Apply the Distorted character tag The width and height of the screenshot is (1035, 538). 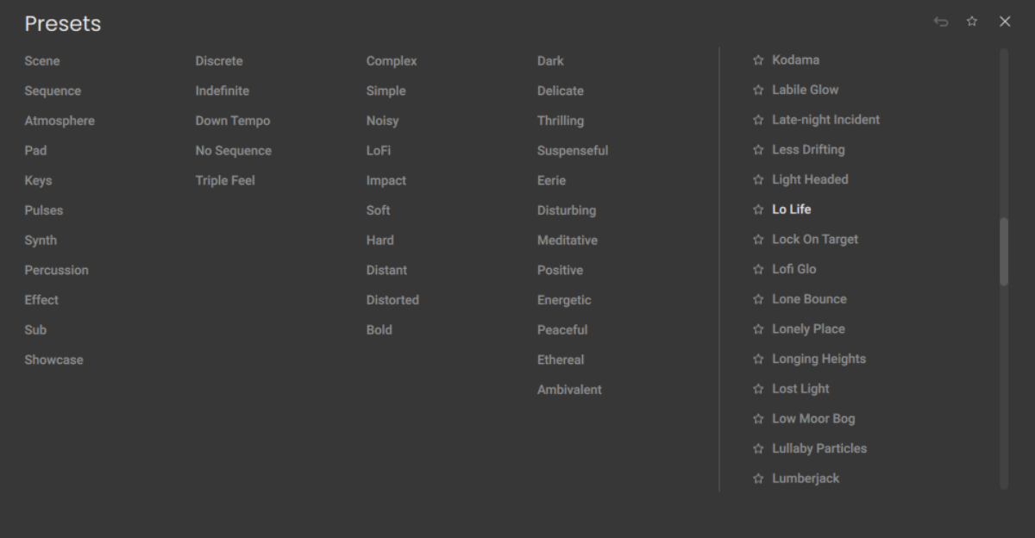pyautogui.click(x=392, y=300)
